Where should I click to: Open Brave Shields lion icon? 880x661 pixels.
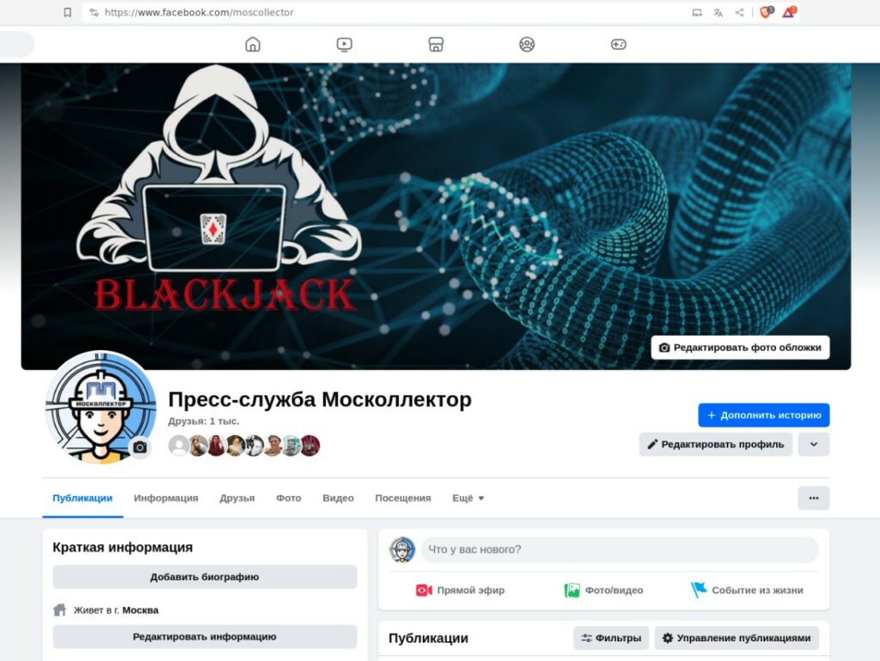click(x=766, y=12)
